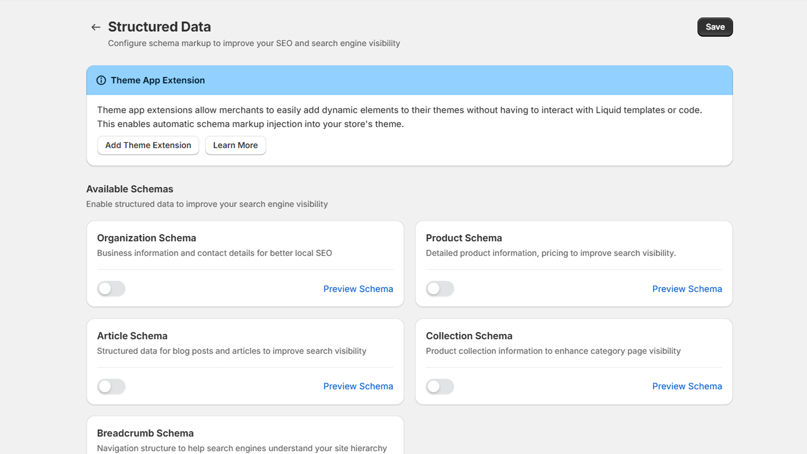Turn on the Article Schema switch
This screenshot has height=454, width=807.
pyautogui.click(x=111, y=386)
